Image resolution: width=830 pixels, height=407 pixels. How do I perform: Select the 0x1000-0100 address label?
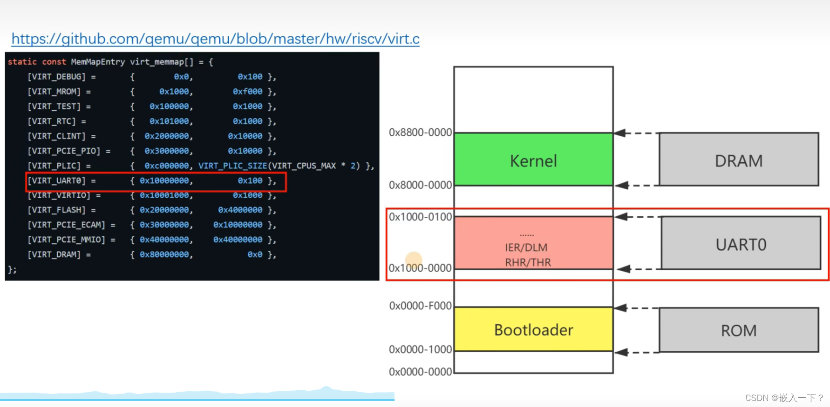pos(421,217)
